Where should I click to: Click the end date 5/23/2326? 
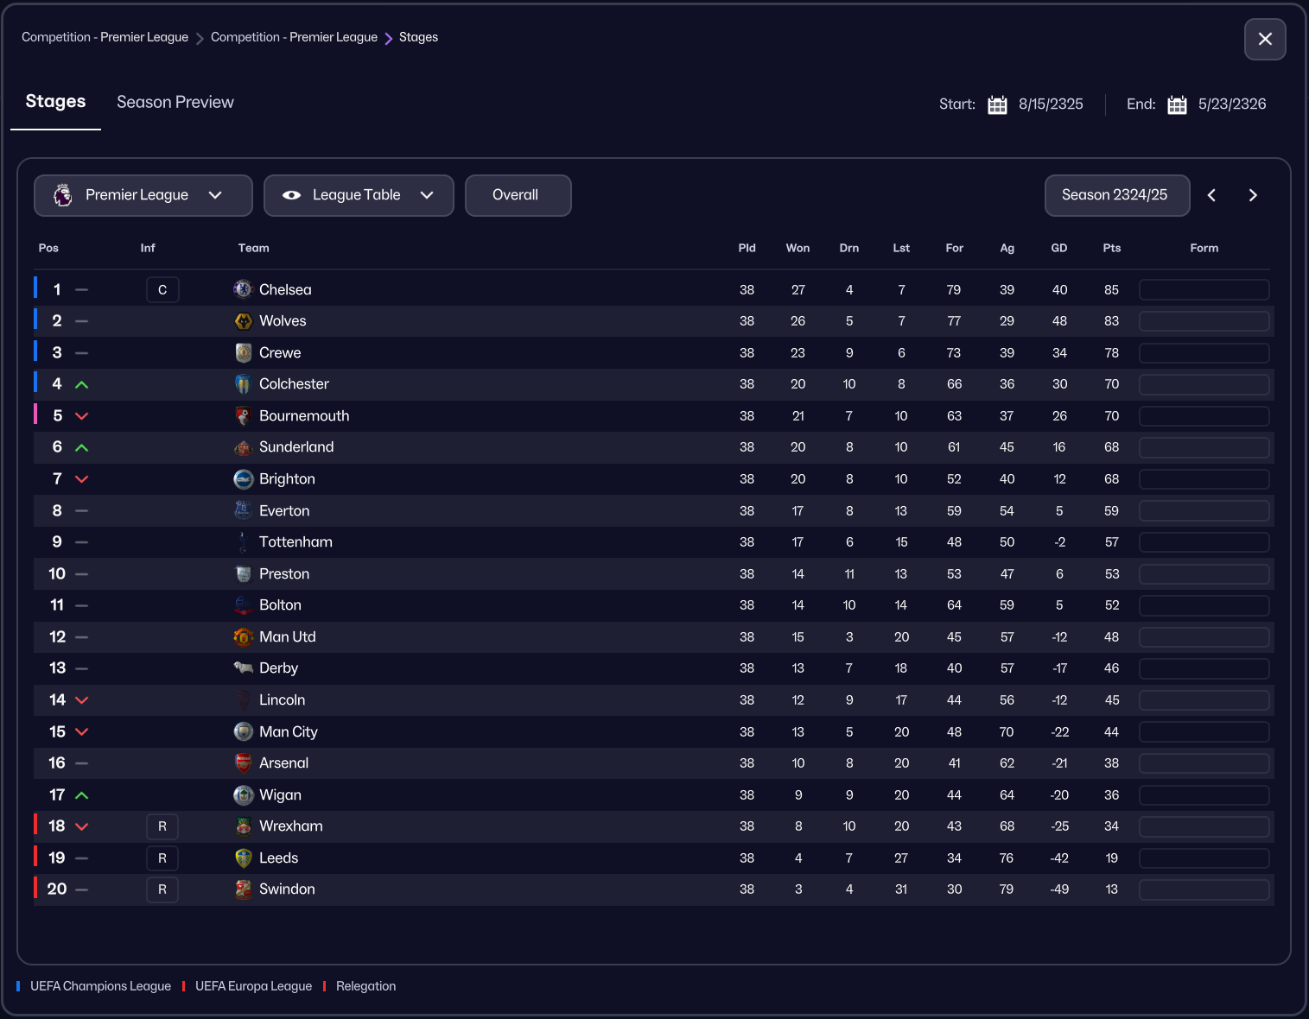point(1232,104)
